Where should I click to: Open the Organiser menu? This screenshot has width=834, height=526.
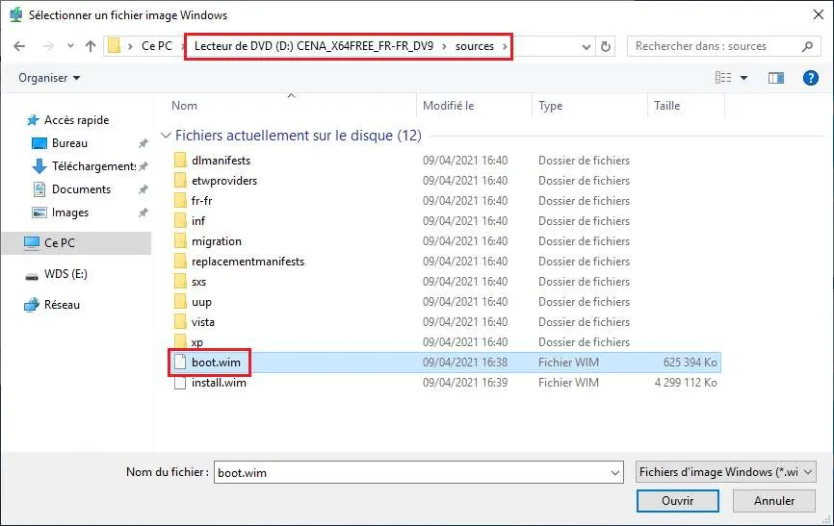tap(49, 78)
